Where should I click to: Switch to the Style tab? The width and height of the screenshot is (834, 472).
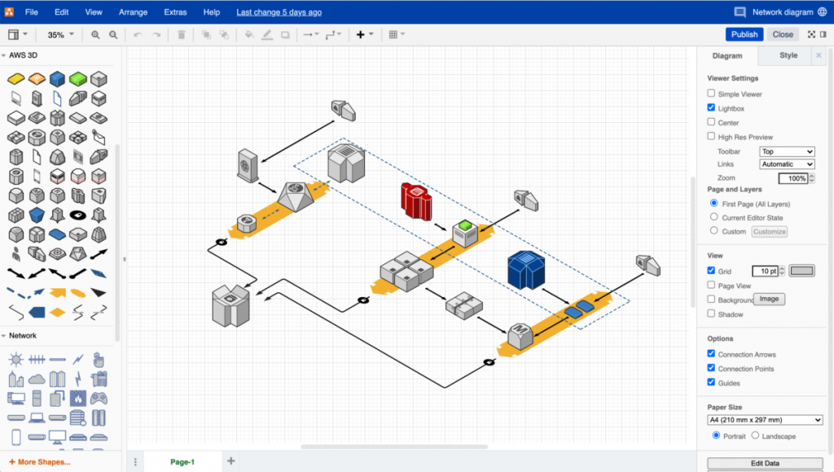coord(788,55)
